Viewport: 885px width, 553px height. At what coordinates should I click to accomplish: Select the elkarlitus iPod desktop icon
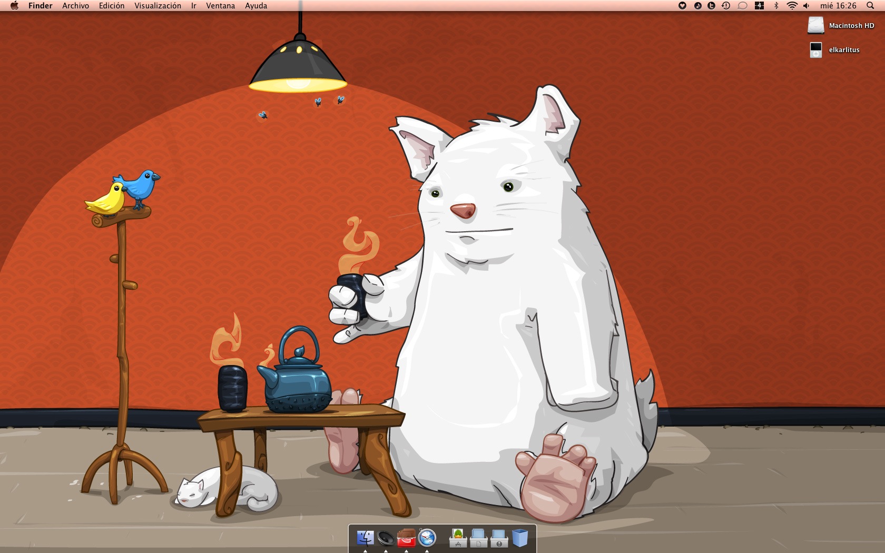coord(815,50)
